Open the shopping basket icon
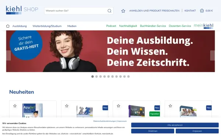Screen dimensions: 221x138 pos(202,11)
